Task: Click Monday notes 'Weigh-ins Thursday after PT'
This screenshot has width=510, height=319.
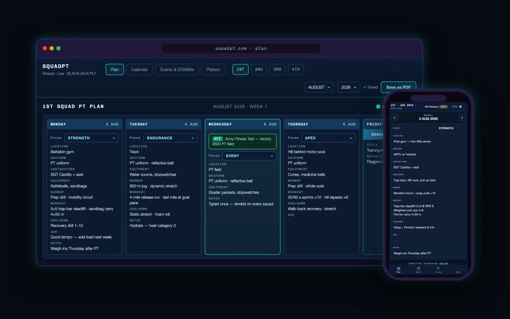Action: click(x=75, y=249)
